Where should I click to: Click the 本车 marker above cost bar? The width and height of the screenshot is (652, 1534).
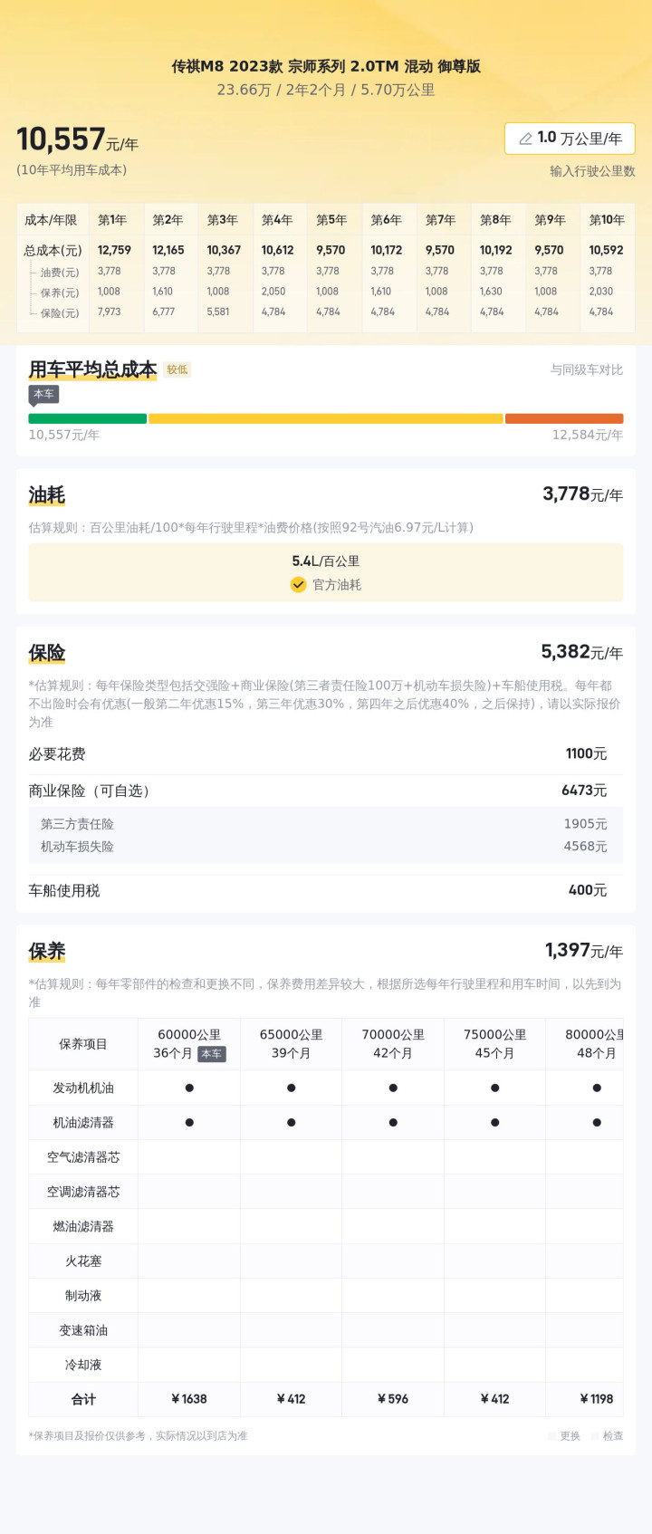(43, 394)
